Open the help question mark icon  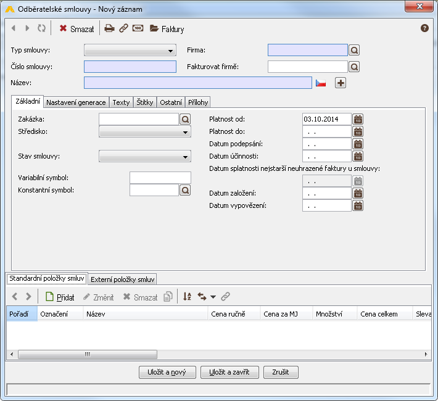[x=424, y=28]
